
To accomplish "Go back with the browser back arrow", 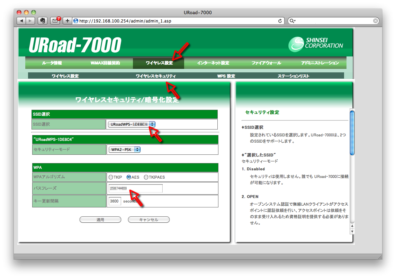I will [21, 21].
